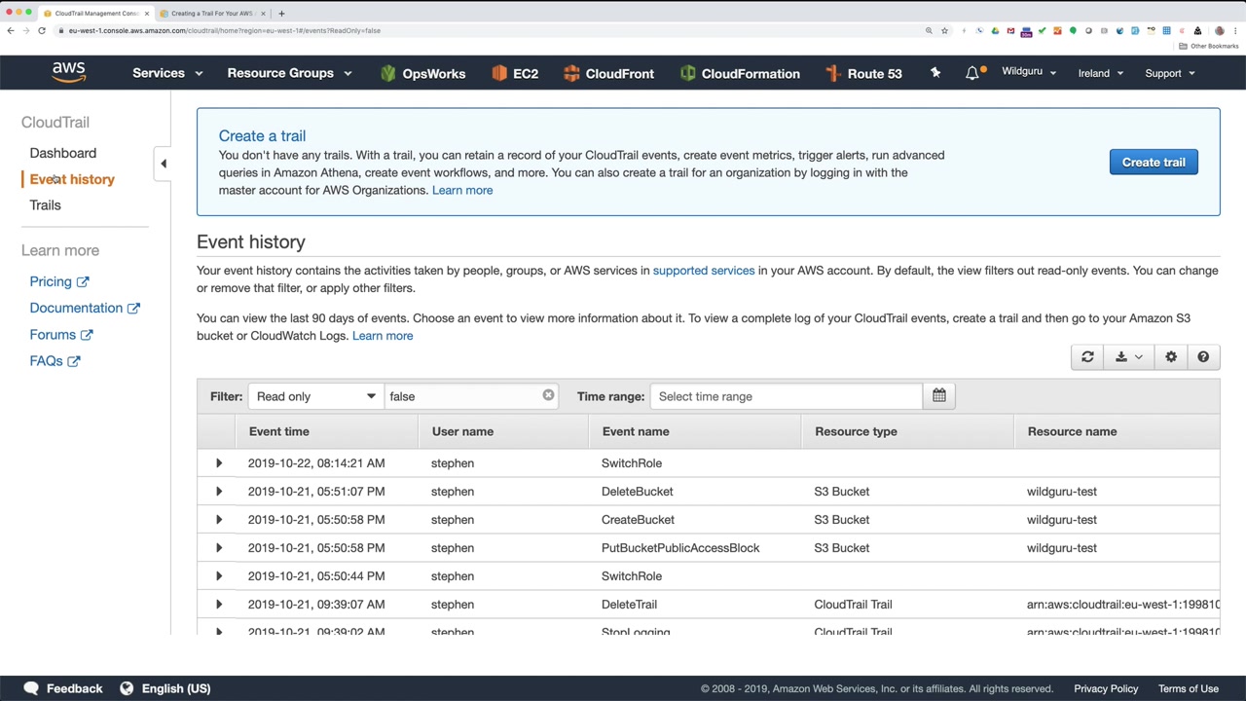Screen dimensions: 1246x701
Task: Open the event history settings gear
Action: pyautogui.click(x=1171, y=357)
